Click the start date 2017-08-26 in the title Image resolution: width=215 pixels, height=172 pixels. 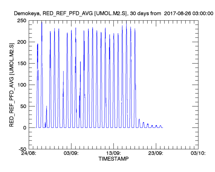coord(178,14)
